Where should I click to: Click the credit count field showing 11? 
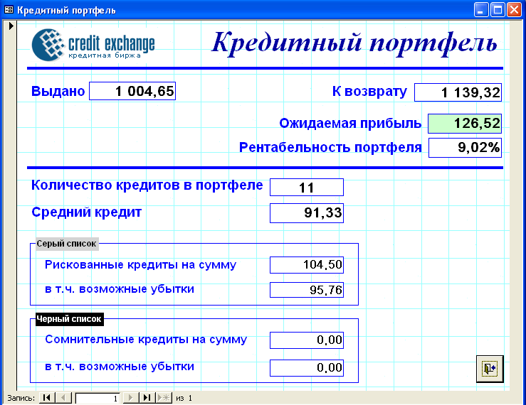pos(307,188)
